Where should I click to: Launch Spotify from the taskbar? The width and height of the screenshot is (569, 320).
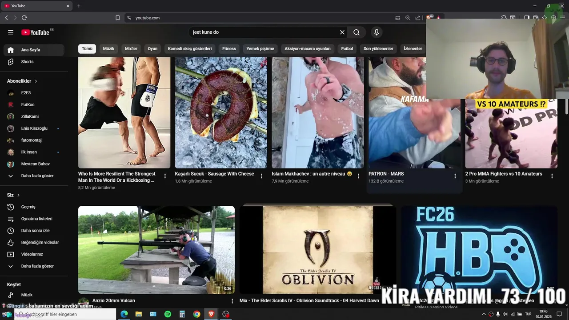point(168,314)
